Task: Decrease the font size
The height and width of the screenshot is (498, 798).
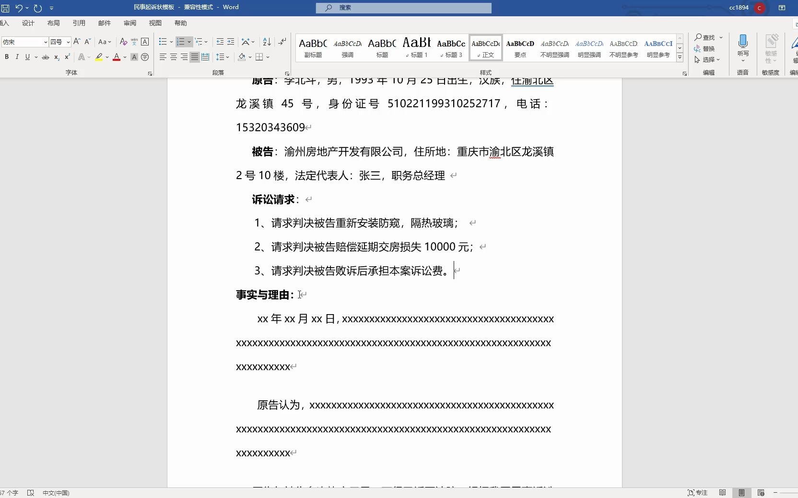Action: (88, 42)
